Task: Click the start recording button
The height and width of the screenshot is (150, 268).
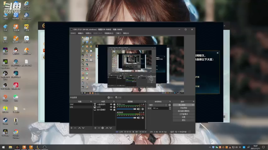Action: click(184, 108)
